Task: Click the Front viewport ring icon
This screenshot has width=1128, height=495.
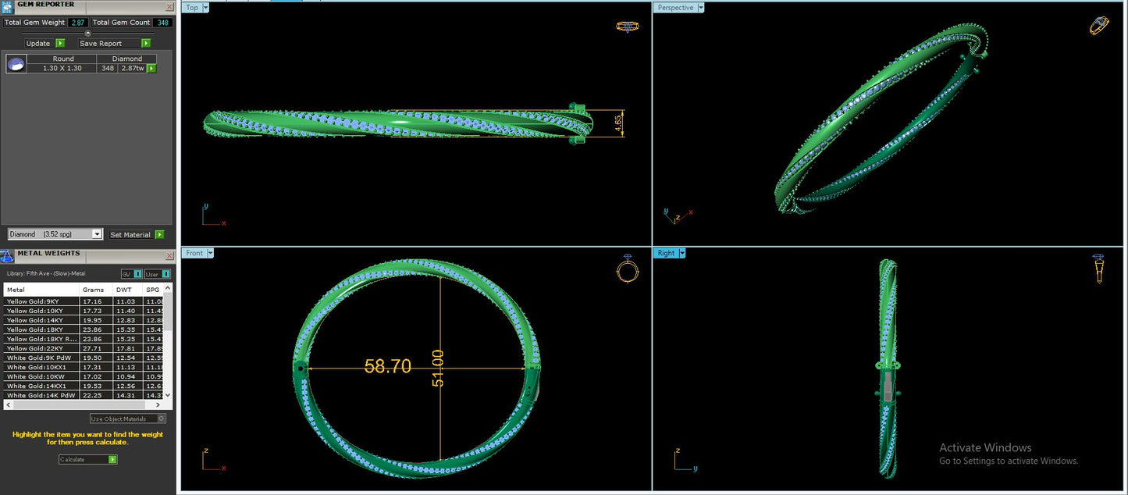Action: click(x=628, y=269)
